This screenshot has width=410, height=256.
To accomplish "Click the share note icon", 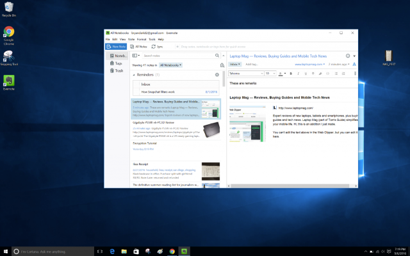I will point(354,64).
